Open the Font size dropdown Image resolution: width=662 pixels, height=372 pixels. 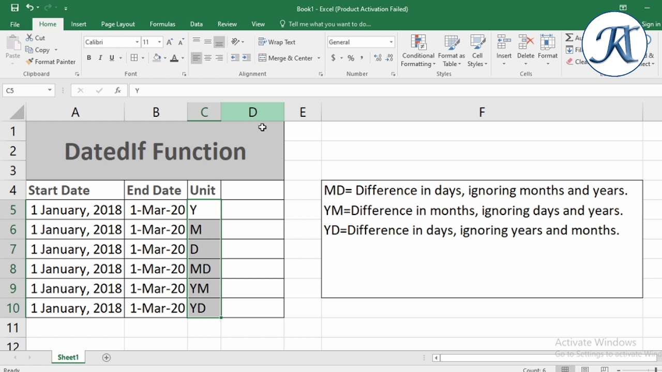click(x=159, y=42)
